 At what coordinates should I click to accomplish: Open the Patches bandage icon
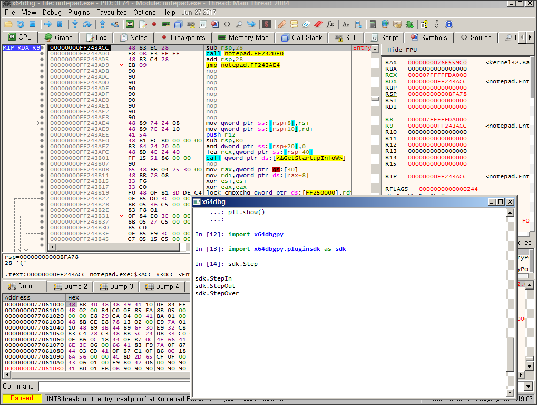282,24
